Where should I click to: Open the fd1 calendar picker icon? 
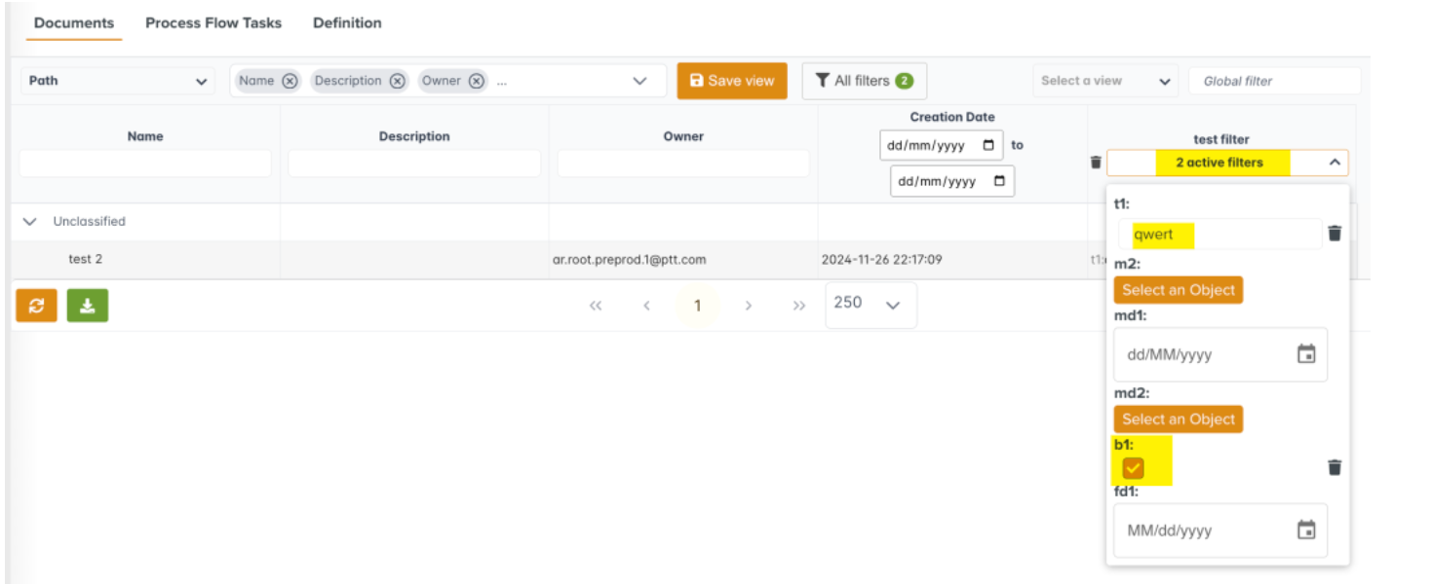(1306, 530)
